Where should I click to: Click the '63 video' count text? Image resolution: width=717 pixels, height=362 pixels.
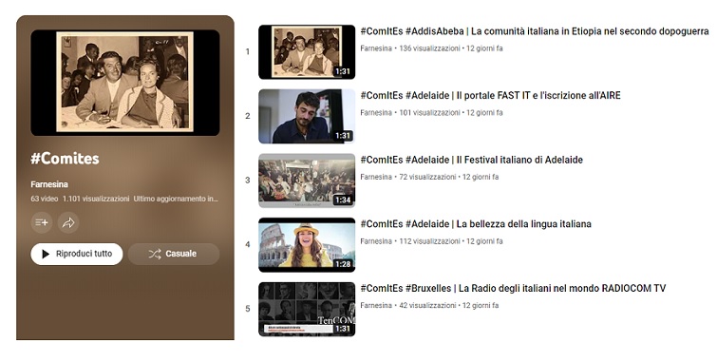click(45, 199)
